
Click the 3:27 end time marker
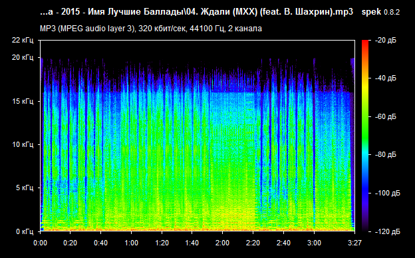pos(354,243)
